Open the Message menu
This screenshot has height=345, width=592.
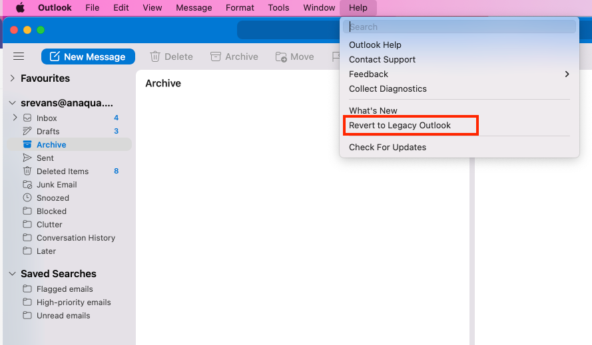pyautogui.click(x=194, y=7)
